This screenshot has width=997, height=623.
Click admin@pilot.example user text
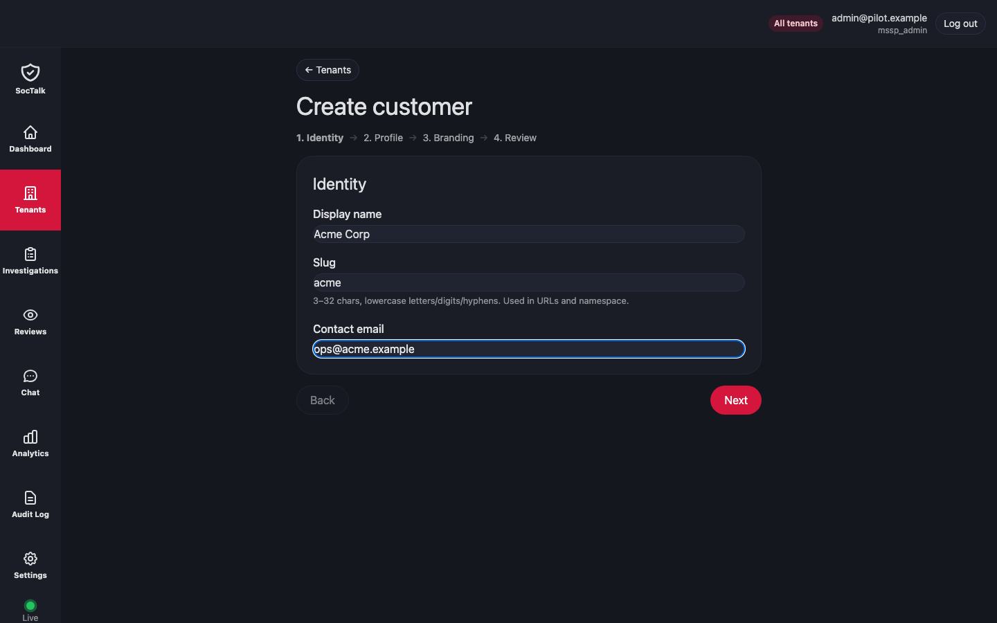pyautogui.click(x=879, y=18)
